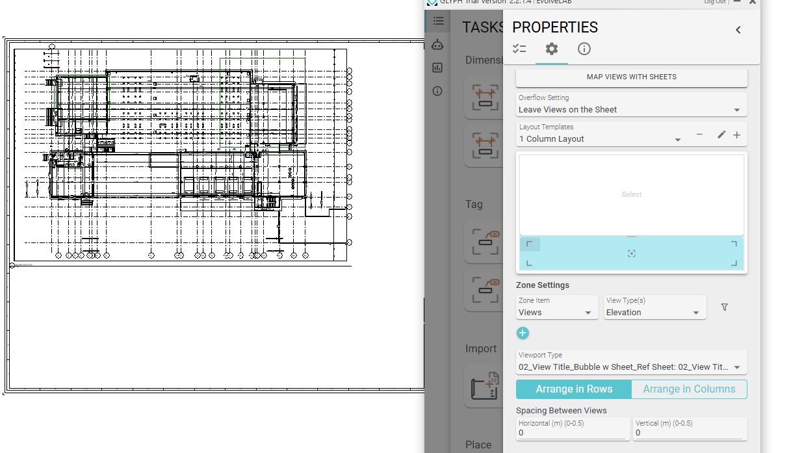Click the filter funnel icon
Viewport: 802px width, 453px height.
pos(725,307)
